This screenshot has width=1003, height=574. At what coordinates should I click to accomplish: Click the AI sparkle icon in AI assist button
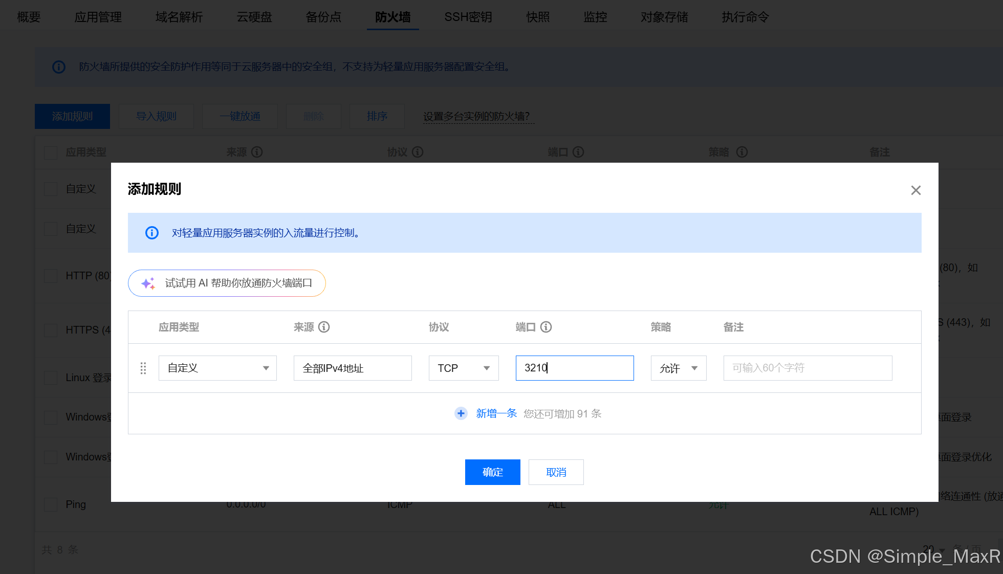point(148,283)
